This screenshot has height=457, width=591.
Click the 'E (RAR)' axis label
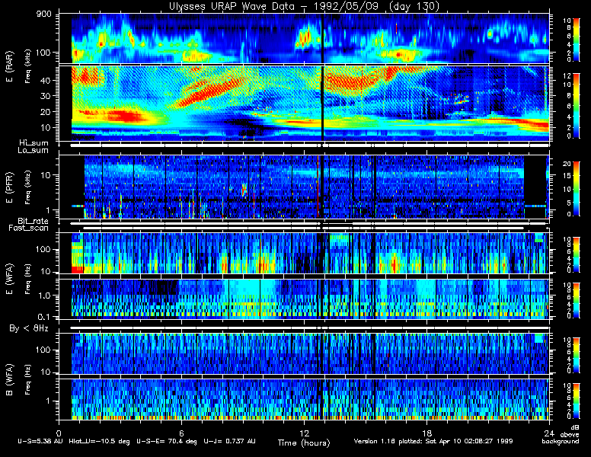(9, 66)
